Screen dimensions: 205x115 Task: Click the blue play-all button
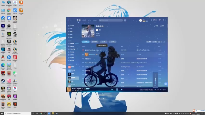point(86,42)
